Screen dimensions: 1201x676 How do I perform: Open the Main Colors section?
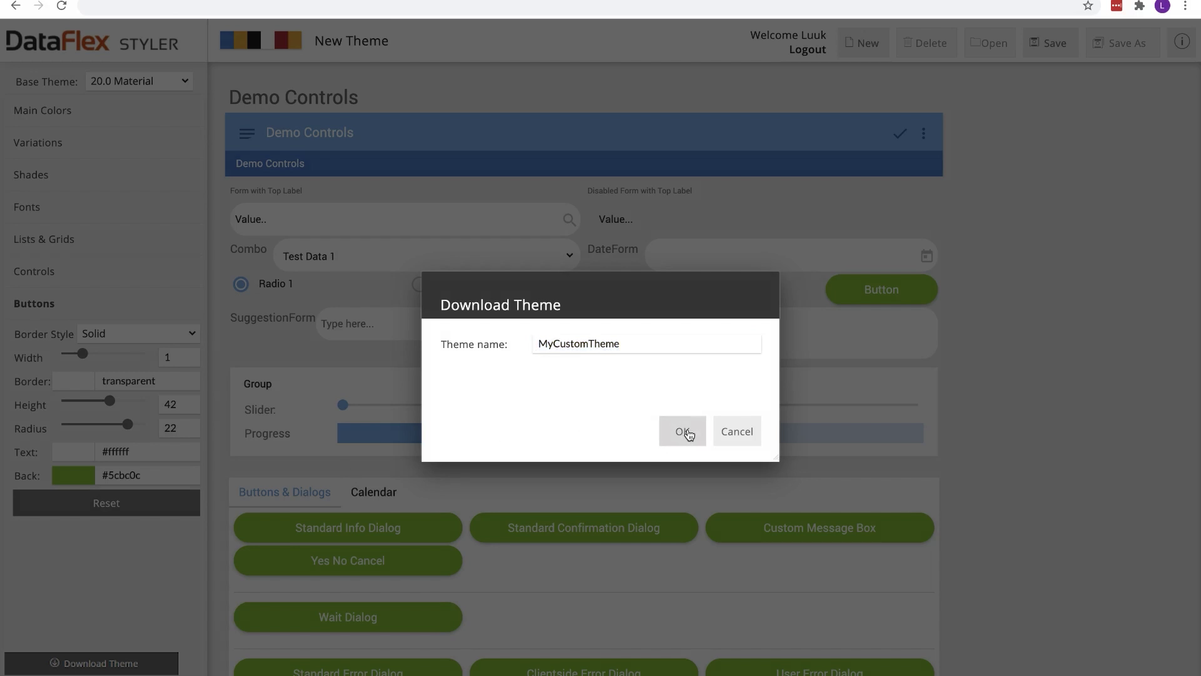point(43,110)
